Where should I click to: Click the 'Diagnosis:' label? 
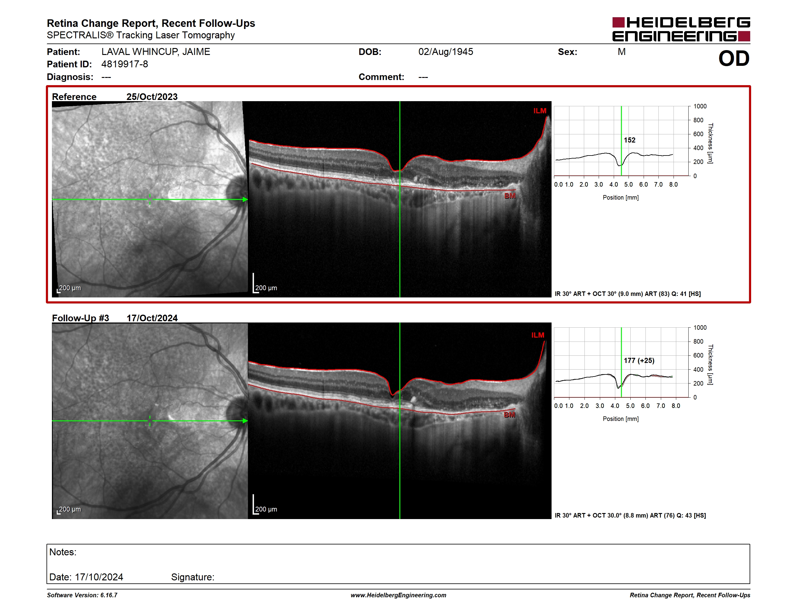point(70,77)
